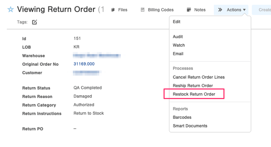Collapse the Actions dropdown arrow
This screenshot has height=147, width=271.
coord(244,10)
